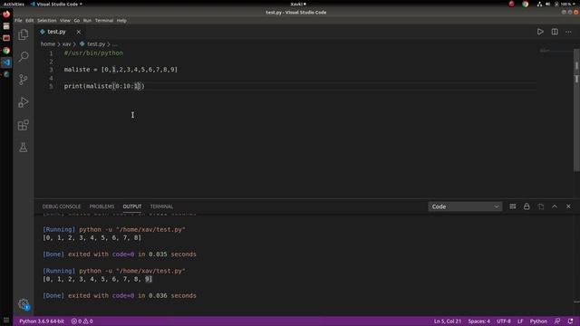
Task: Open the Selection menu
Action: point(46,21)
